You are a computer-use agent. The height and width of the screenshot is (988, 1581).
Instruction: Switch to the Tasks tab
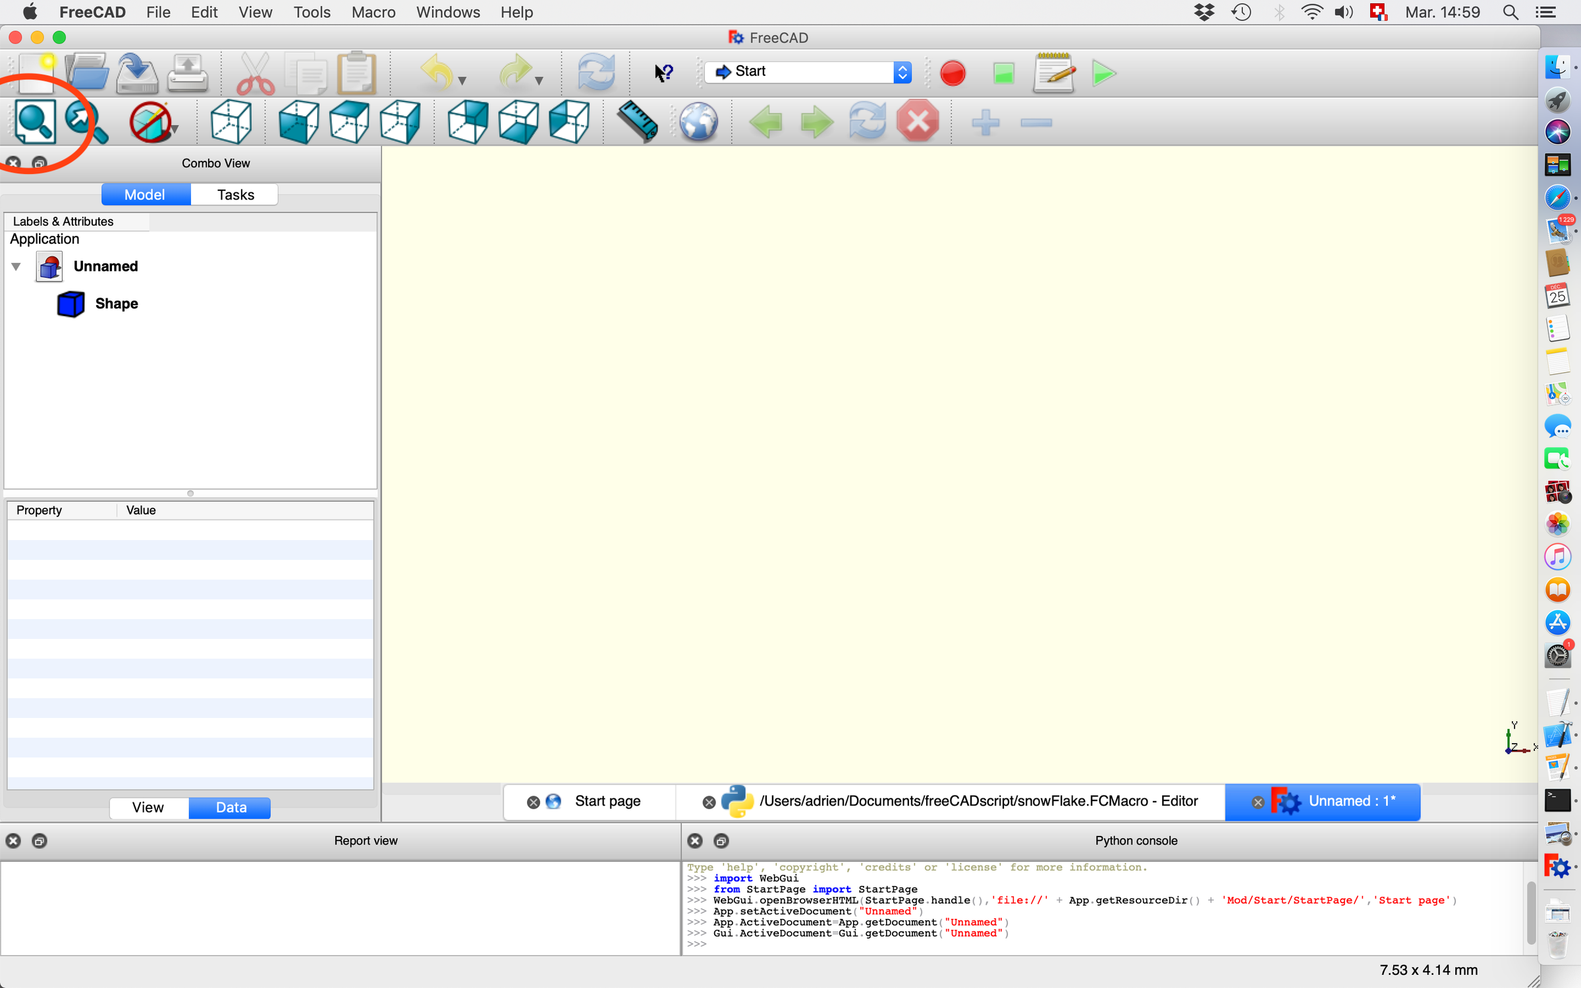point(235,195)
